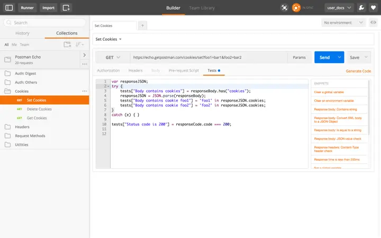Open Postman Echo more options dots
The height and width of the screenshot is (238, 381).
click(85, 64)
